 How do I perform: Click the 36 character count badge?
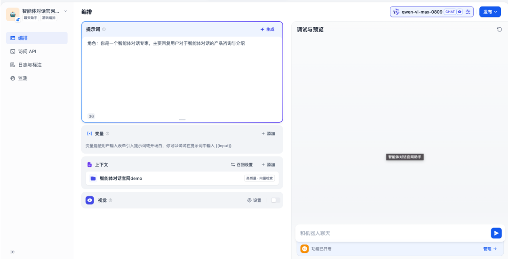point(91,116)
